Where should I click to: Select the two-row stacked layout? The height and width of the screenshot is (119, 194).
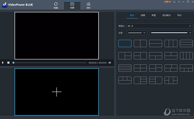pos(156,43)
